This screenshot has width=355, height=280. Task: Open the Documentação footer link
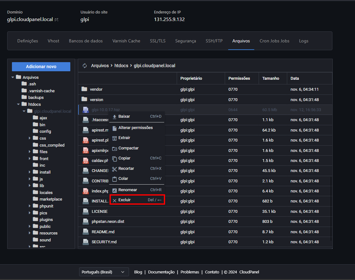click(x=161, y=272)
